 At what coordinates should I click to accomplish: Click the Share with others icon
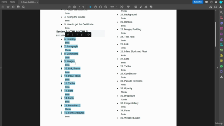221,7
